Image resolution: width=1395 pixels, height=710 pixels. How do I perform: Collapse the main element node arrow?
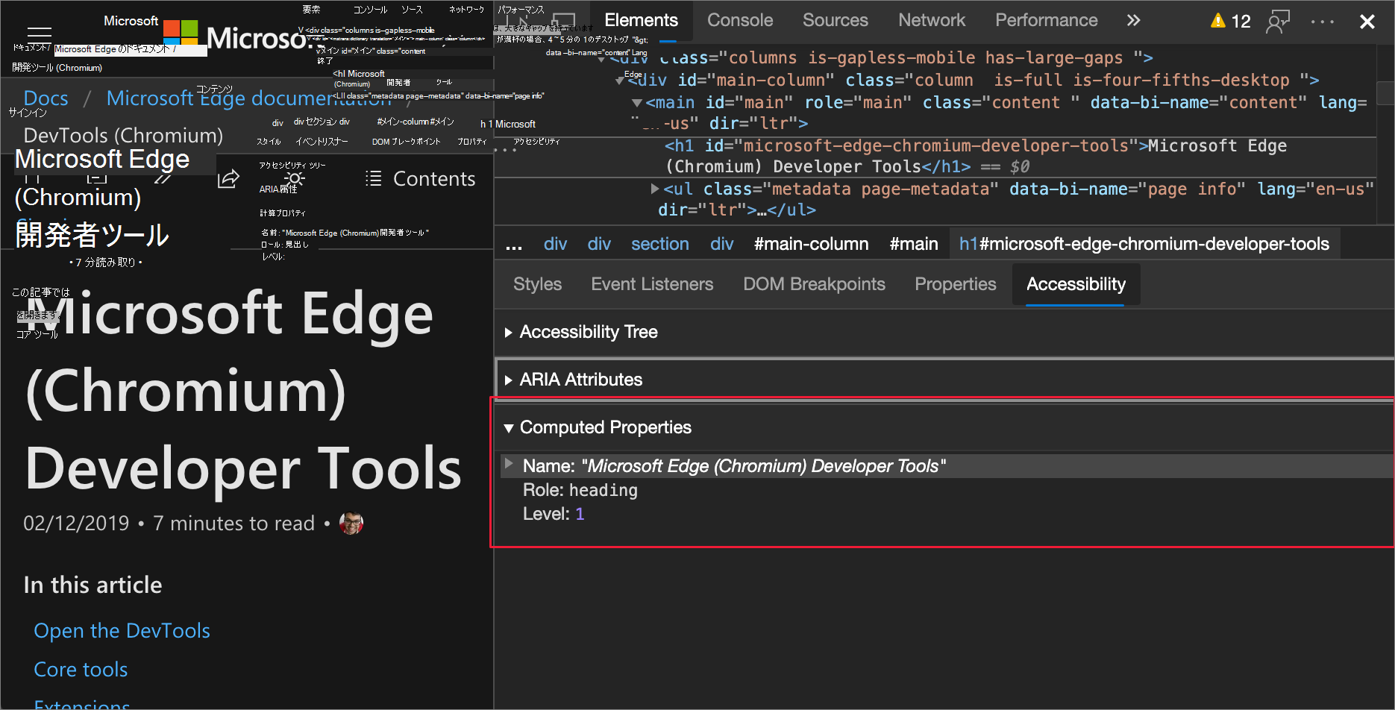636,103
